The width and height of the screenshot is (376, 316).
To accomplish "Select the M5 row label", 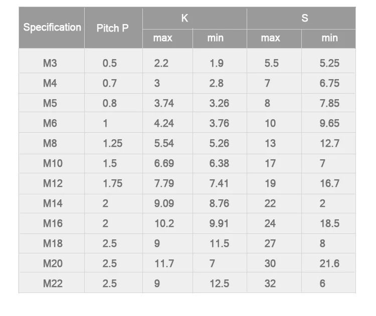I will coord(50,103).
